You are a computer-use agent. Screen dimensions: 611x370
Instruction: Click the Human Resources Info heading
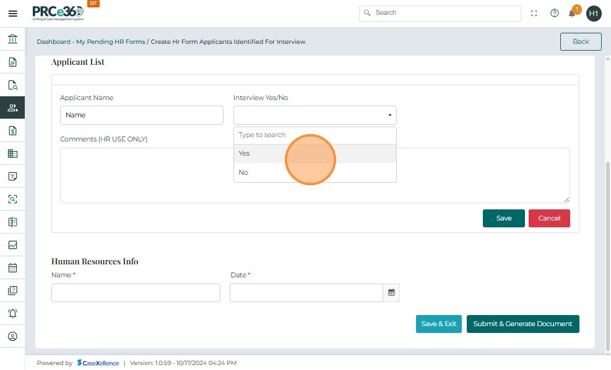95,261
